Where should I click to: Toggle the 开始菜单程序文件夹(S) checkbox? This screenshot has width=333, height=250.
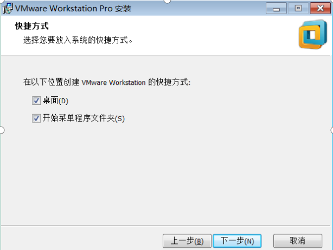[36, 118]
